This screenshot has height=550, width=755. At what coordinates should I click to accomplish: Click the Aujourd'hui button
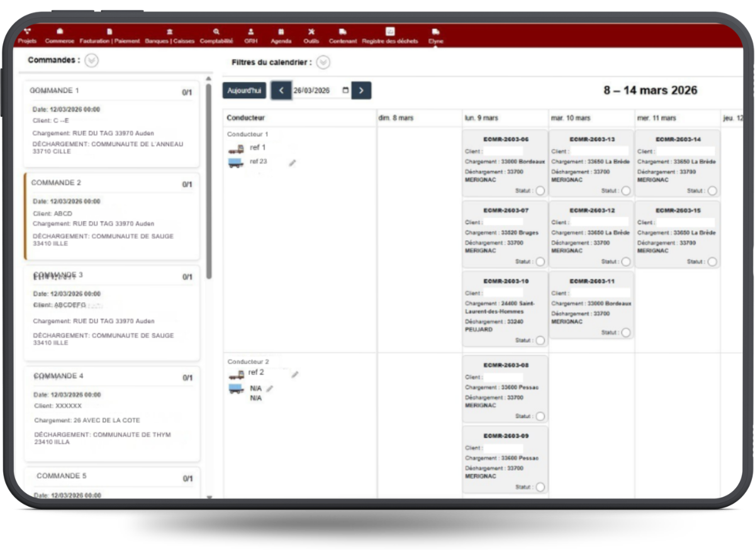coord(244,91)
